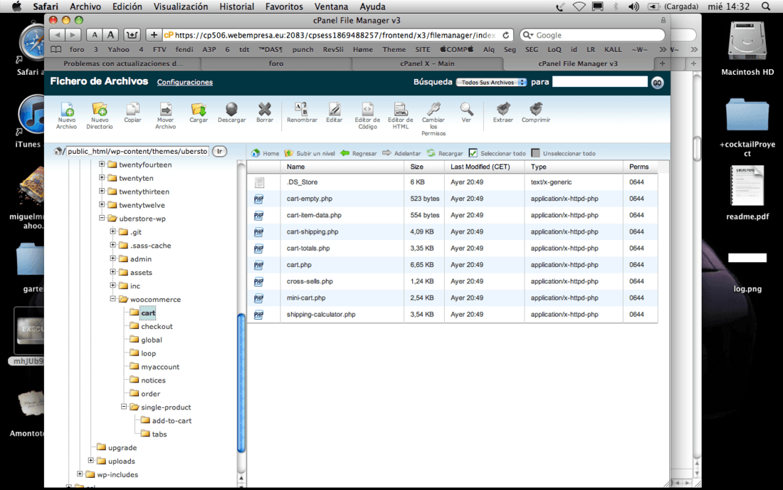
Task: Expand the twentyten folder
Action: (x=101, y=177)
